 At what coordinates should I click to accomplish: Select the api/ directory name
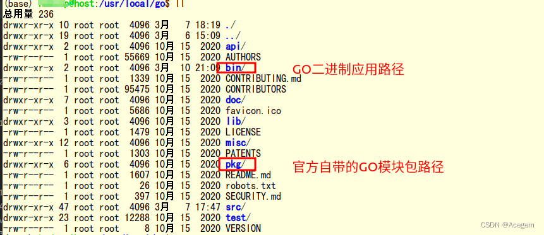236,47
